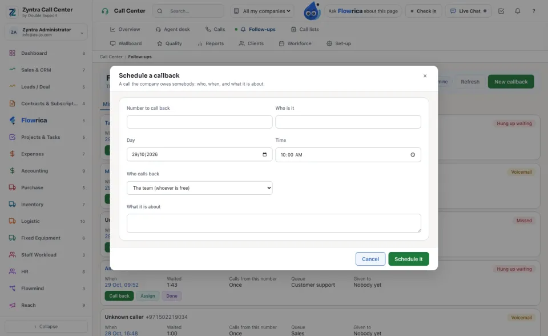
Task: Open Reach module in sidebar
Action: [46, 305]
